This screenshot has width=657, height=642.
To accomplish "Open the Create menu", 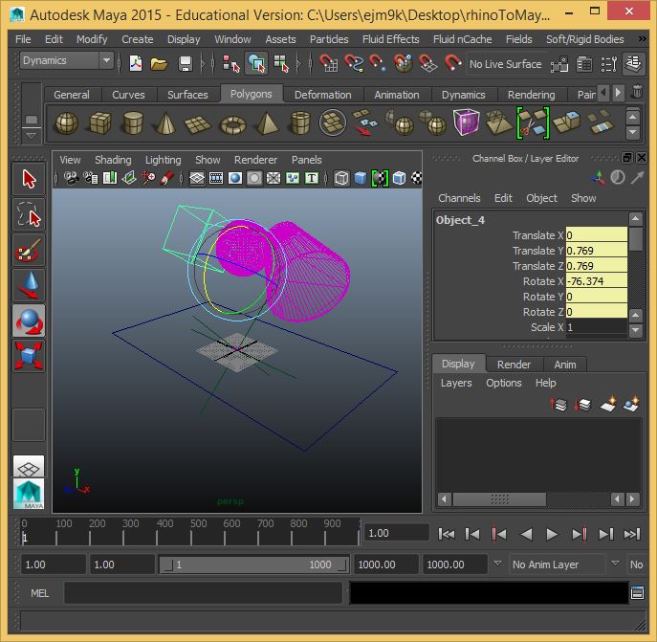I will pos(137,39).
